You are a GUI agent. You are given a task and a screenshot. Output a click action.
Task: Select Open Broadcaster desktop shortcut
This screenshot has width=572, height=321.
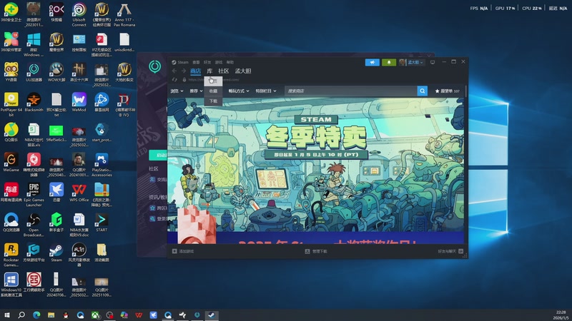34,225
